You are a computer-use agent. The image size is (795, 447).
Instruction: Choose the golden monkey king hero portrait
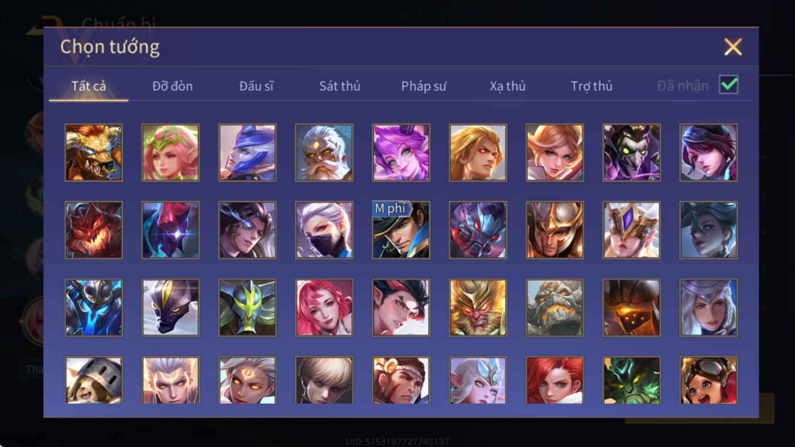point(478,307)
